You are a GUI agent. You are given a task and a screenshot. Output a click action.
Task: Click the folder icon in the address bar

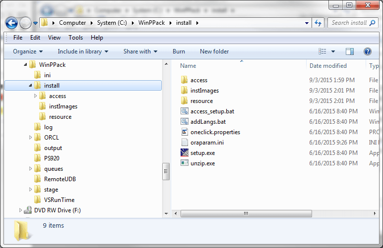45,23
